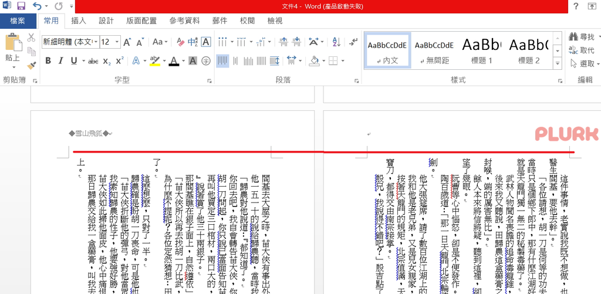
Task: Open the Undo history dropdown arrow
Action: (x=46, y=6)
